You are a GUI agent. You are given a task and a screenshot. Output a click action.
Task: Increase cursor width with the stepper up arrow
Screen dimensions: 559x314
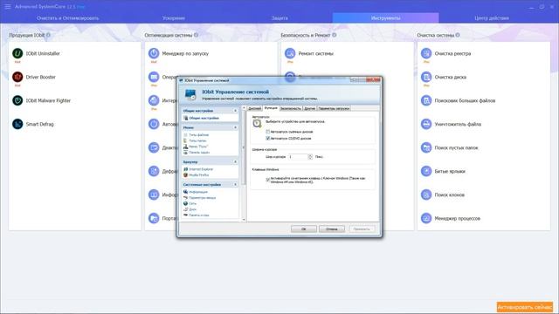click(310, 155)
